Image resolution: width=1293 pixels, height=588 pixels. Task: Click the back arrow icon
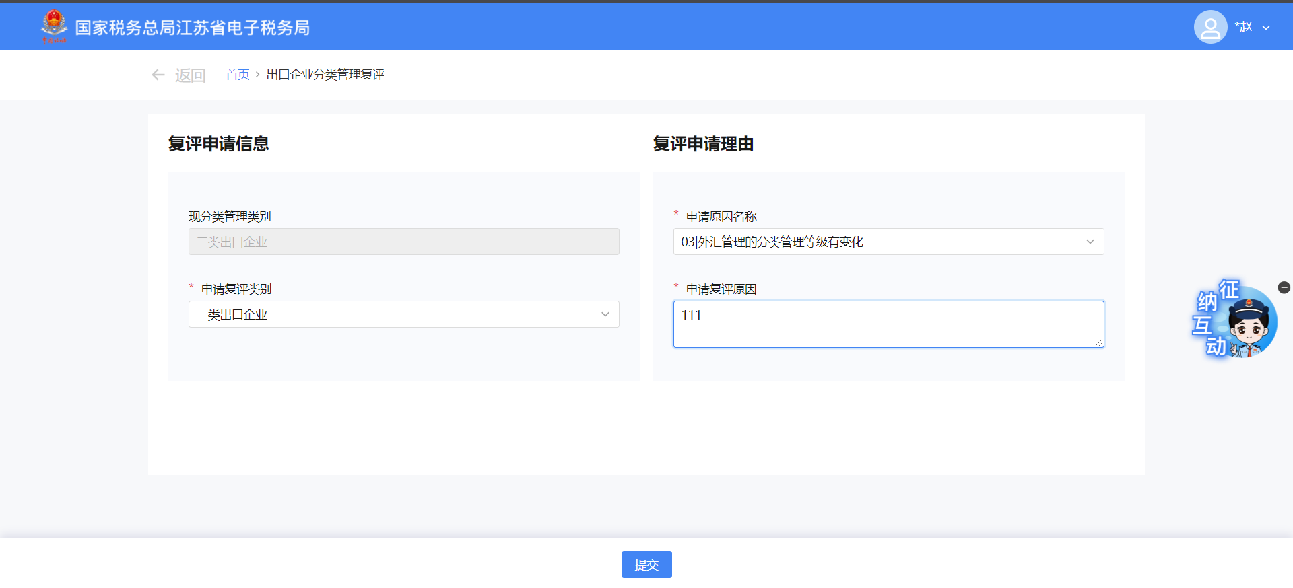(158, 75)
